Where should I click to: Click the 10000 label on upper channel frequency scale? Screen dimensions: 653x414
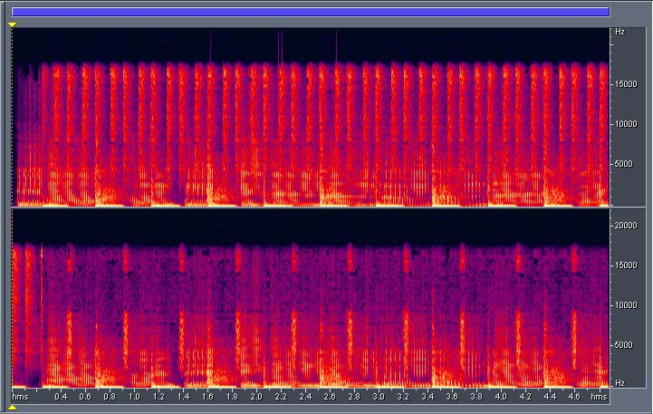tap(626, 124)
